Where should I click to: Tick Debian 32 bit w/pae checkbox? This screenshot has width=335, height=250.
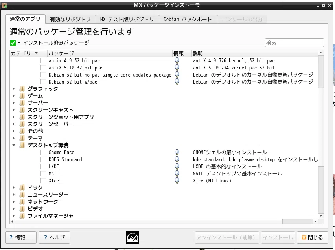(43, 82)
